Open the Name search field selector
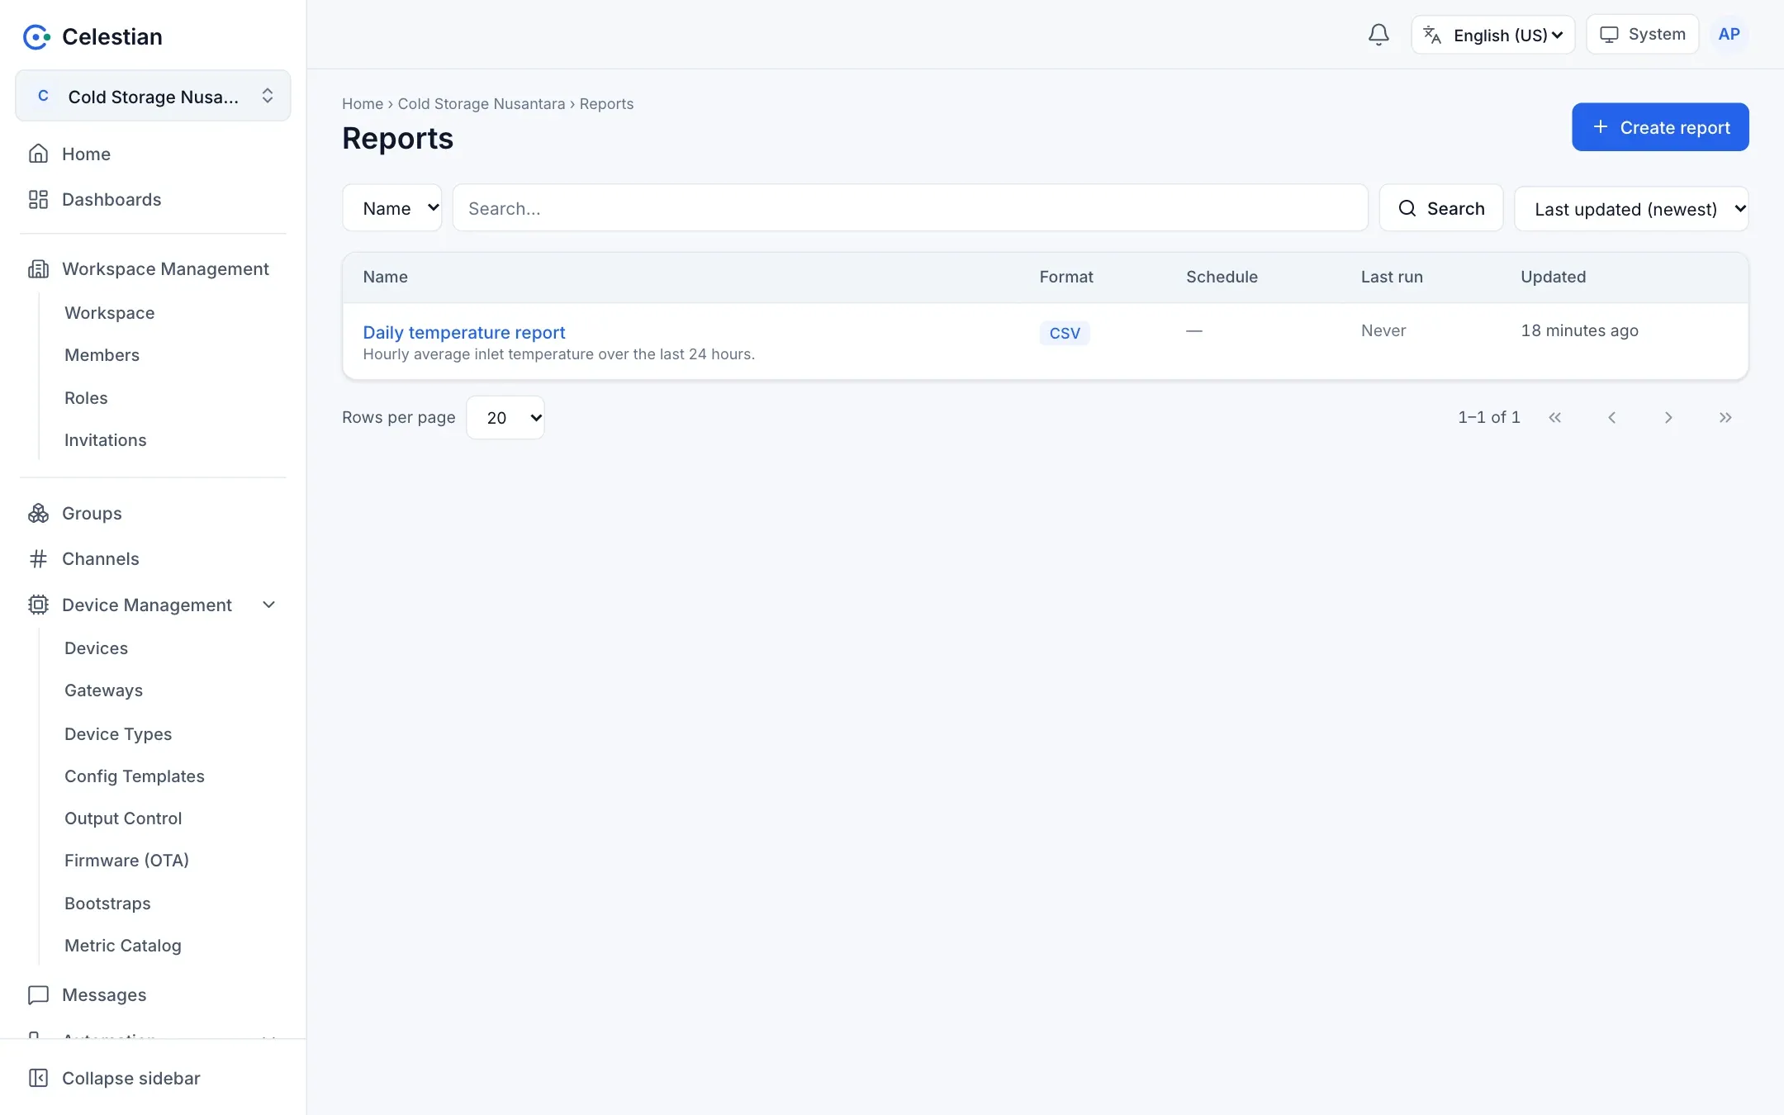The image size is (1784, 1115). 392,208
